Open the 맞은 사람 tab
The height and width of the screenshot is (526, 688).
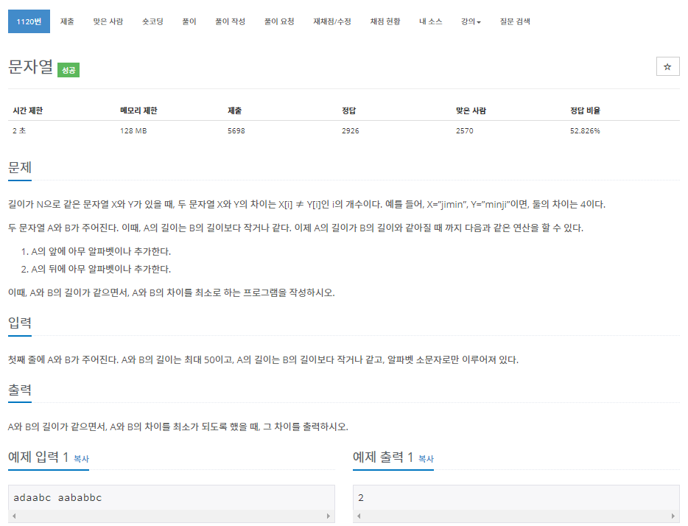(108, 21)
